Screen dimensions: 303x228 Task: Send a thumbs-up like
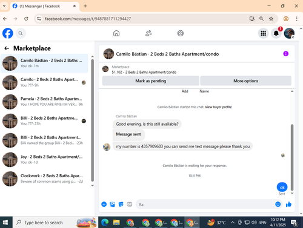288,204
